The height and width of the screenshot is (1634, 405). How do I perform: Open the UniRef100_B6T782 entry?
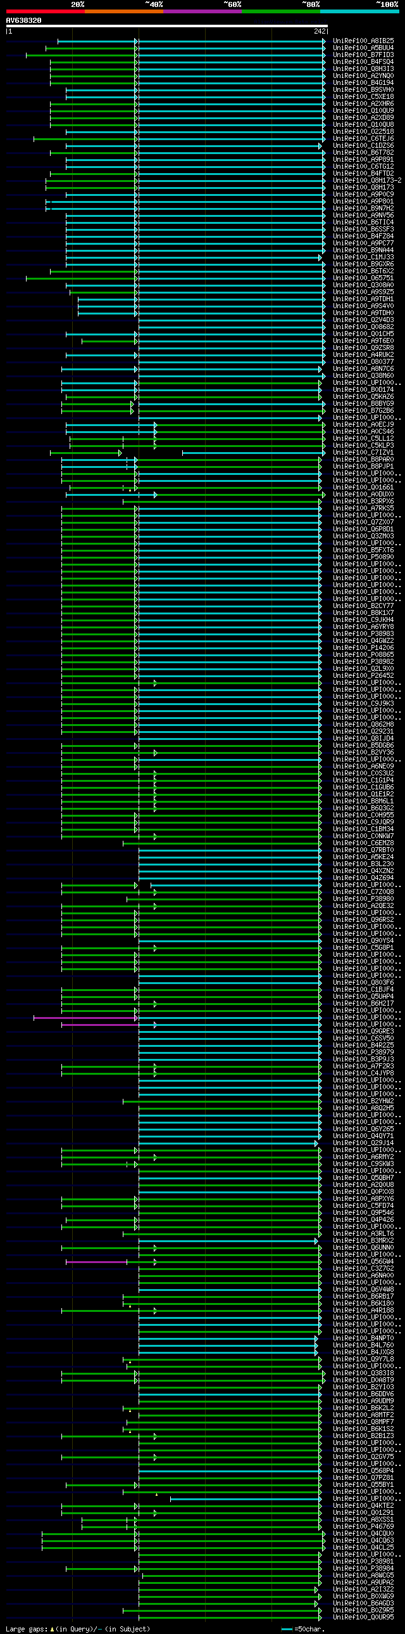click(363, 152)
